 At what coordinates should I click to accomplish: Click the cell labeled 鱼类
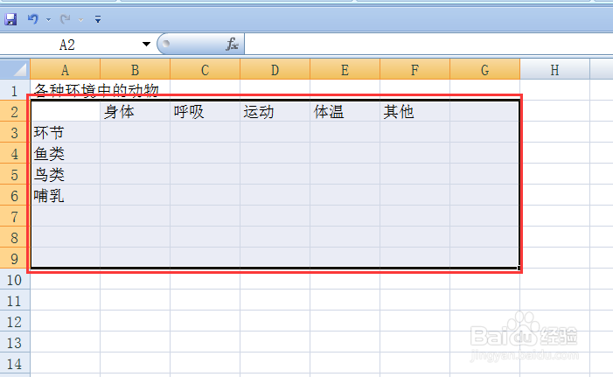click(66, 154)
